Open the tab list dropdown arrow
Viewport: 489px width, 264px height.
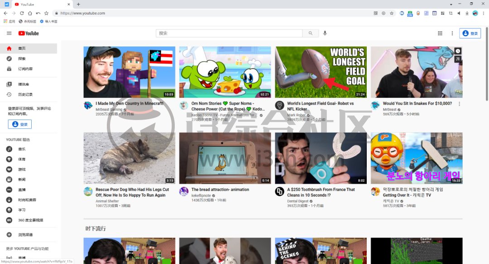point(451,5)
